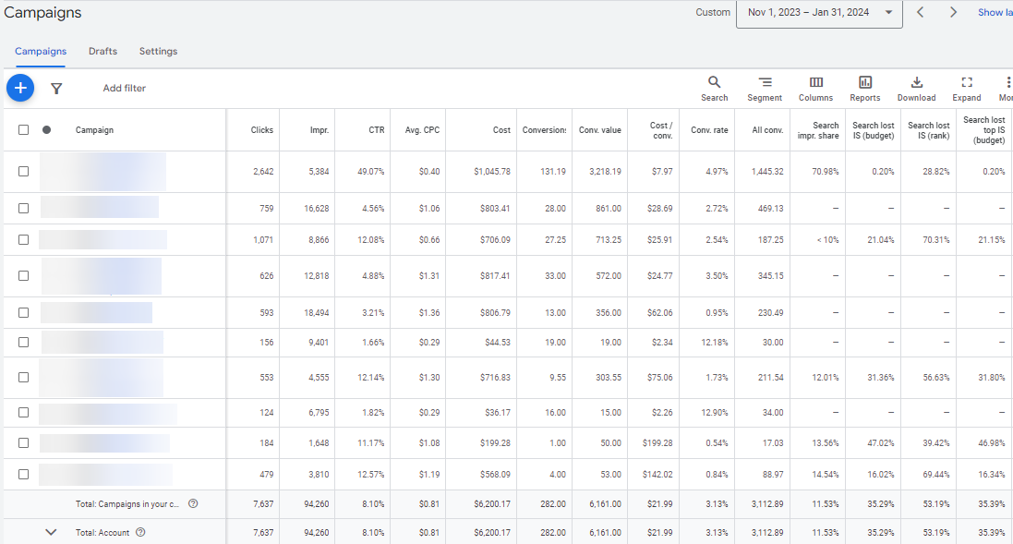Click the Add filter text
The width and height of the screenshot is (1013, 544).
click(124, 88)
